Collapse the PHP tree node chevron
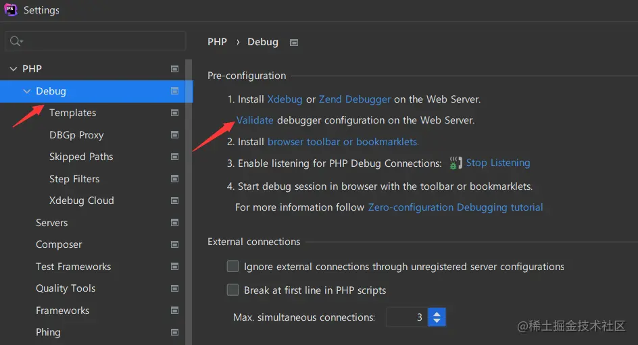 point(14,69)
